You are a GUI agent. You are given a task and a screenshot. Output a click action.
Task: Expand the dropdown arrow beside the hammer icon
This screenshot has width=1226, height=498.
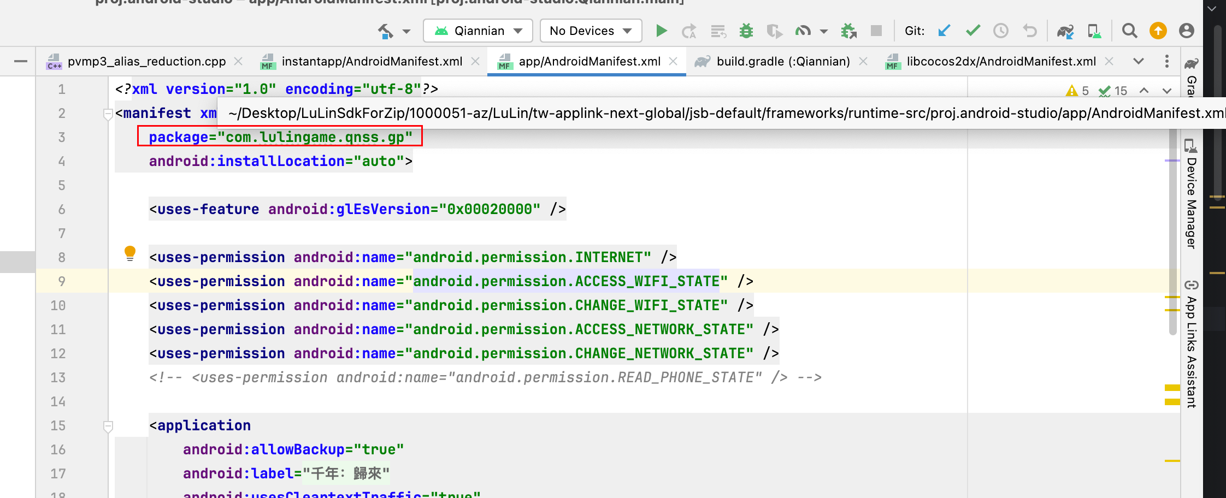tap(406, 32)
